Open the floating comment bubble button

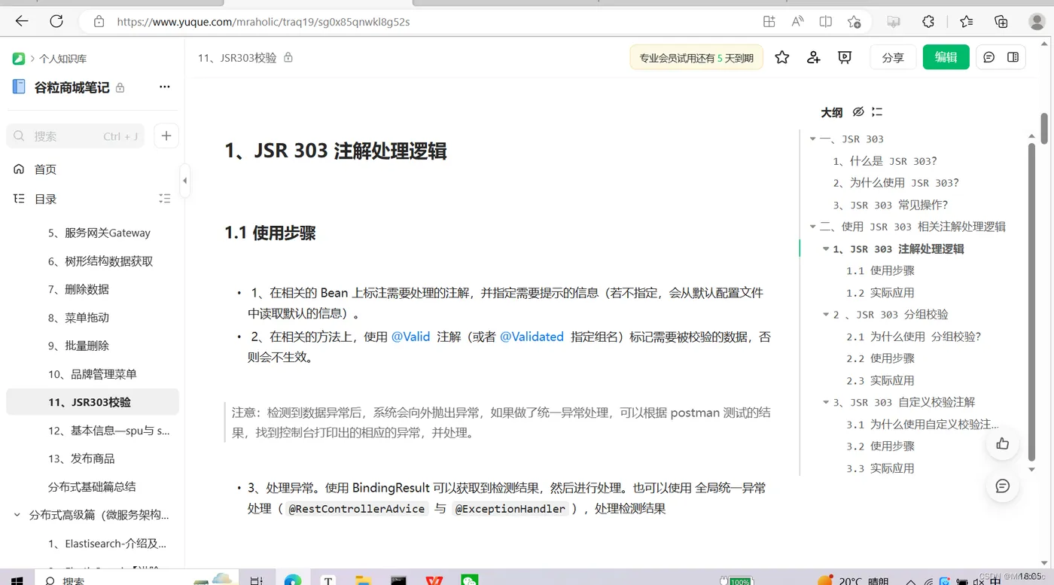pyautogui.click(x=1002, y=486)
